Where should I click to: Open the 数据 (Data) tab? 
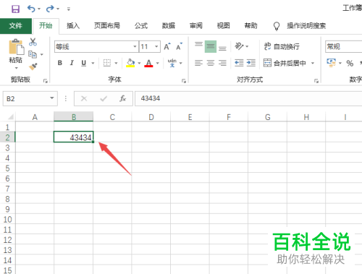pos(169,26)
